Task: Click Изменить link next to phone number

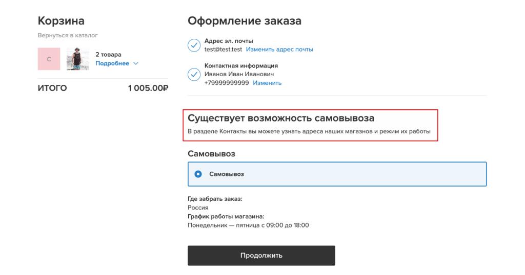Action: 267,83
